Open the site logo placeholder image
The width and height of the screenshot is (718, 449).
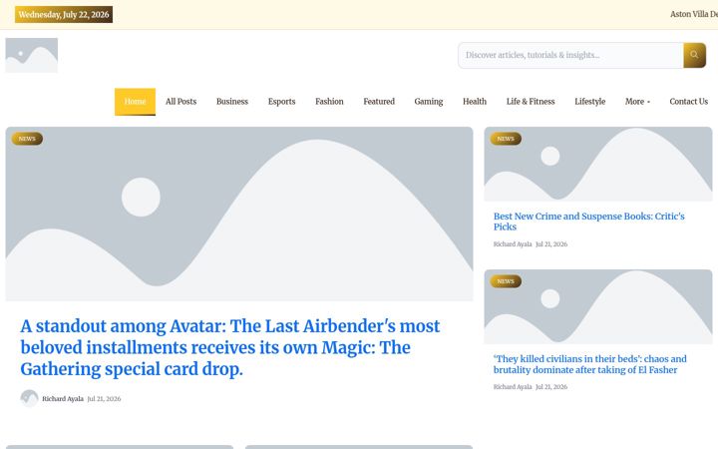pos(32,55)
